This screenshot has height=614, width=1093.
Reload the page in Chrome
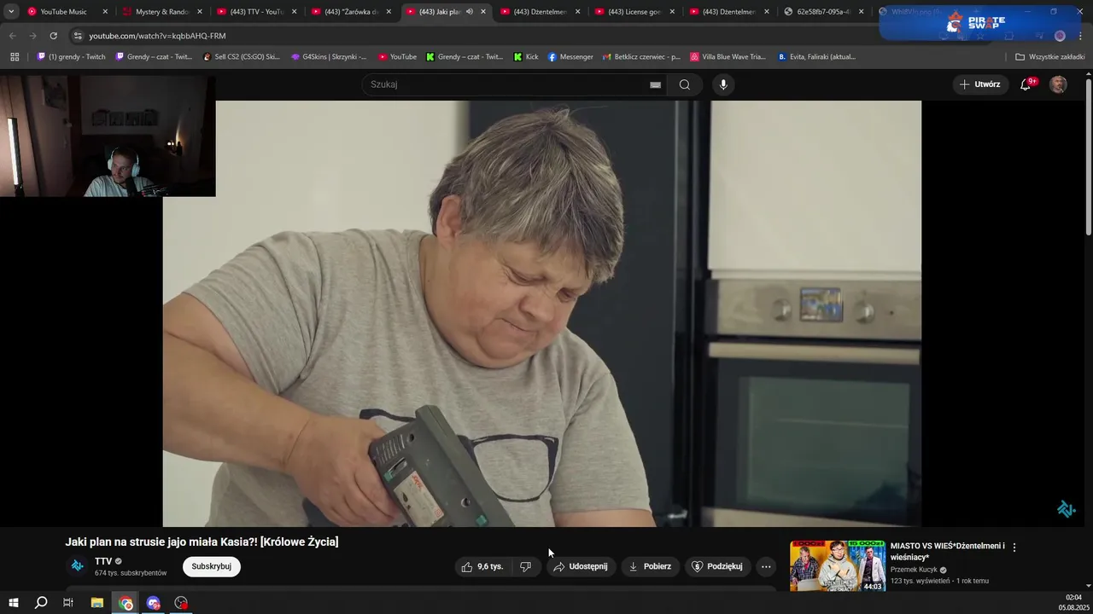pos(53,36)
